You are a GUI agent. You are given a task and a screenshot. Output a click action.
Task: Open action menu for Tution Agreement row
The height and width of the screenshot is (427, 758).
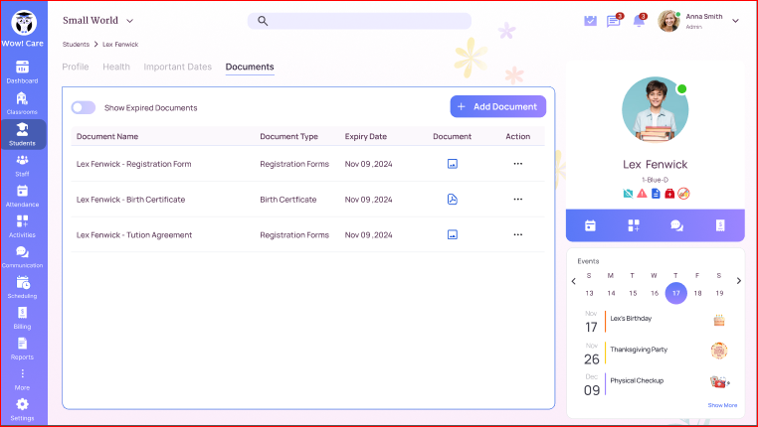pos(517,235)
